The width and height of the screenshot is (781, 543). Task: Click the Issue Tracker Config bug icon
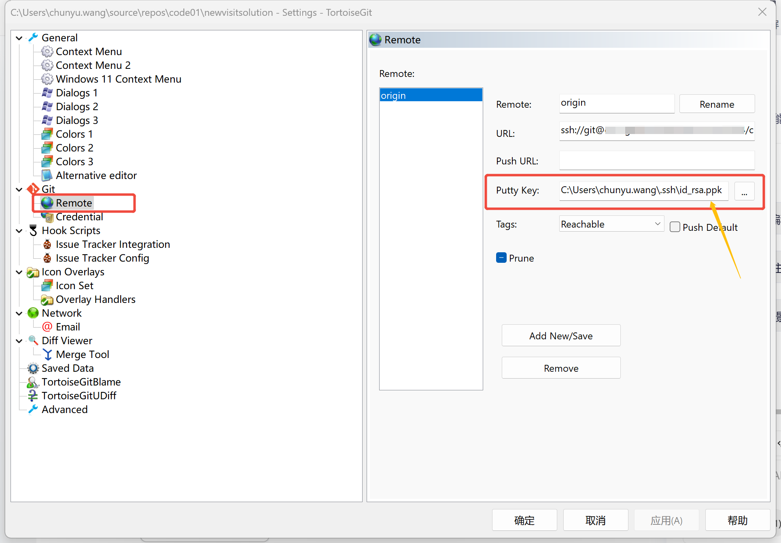[x=47, y=258]
